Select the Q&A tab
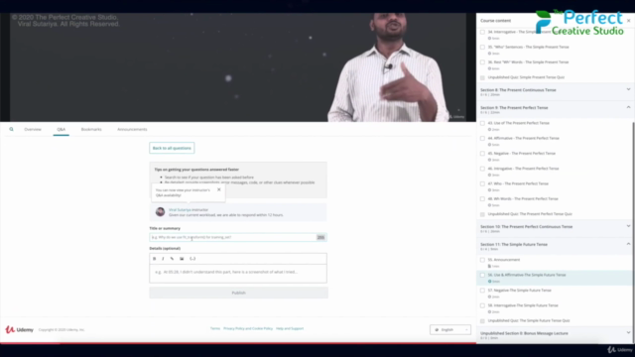The width and height of the screenshot is (635, 357). click(62, 130)
